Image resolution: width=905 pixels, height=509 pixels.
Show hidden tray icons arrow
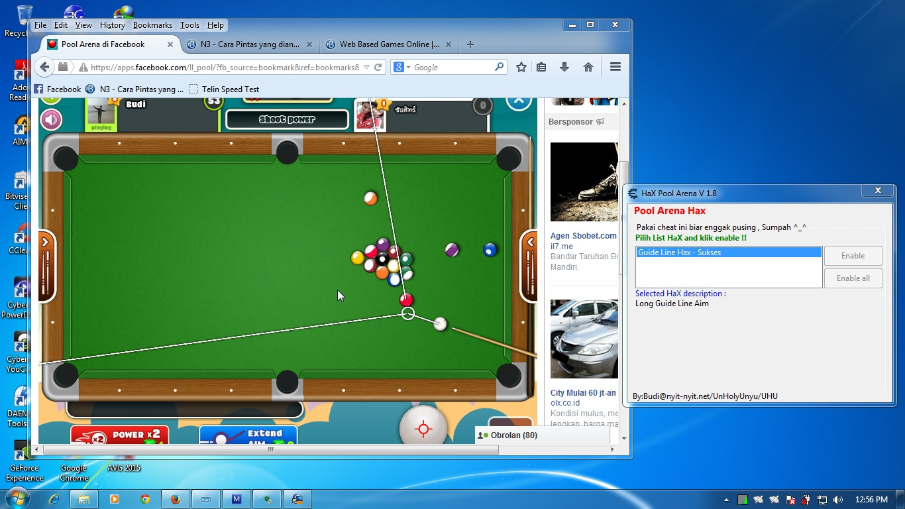coord(727,500)
